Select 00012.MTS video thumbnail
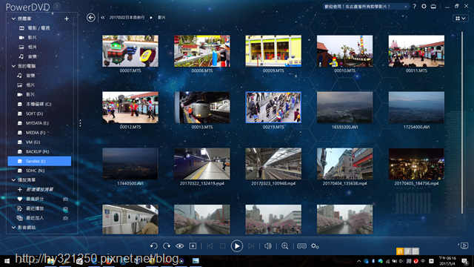 pyautogui.click(x=130, y=108)
